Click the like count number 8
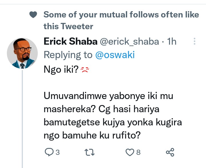This screenshot has height=168, width=206. [x=138, y=153]
